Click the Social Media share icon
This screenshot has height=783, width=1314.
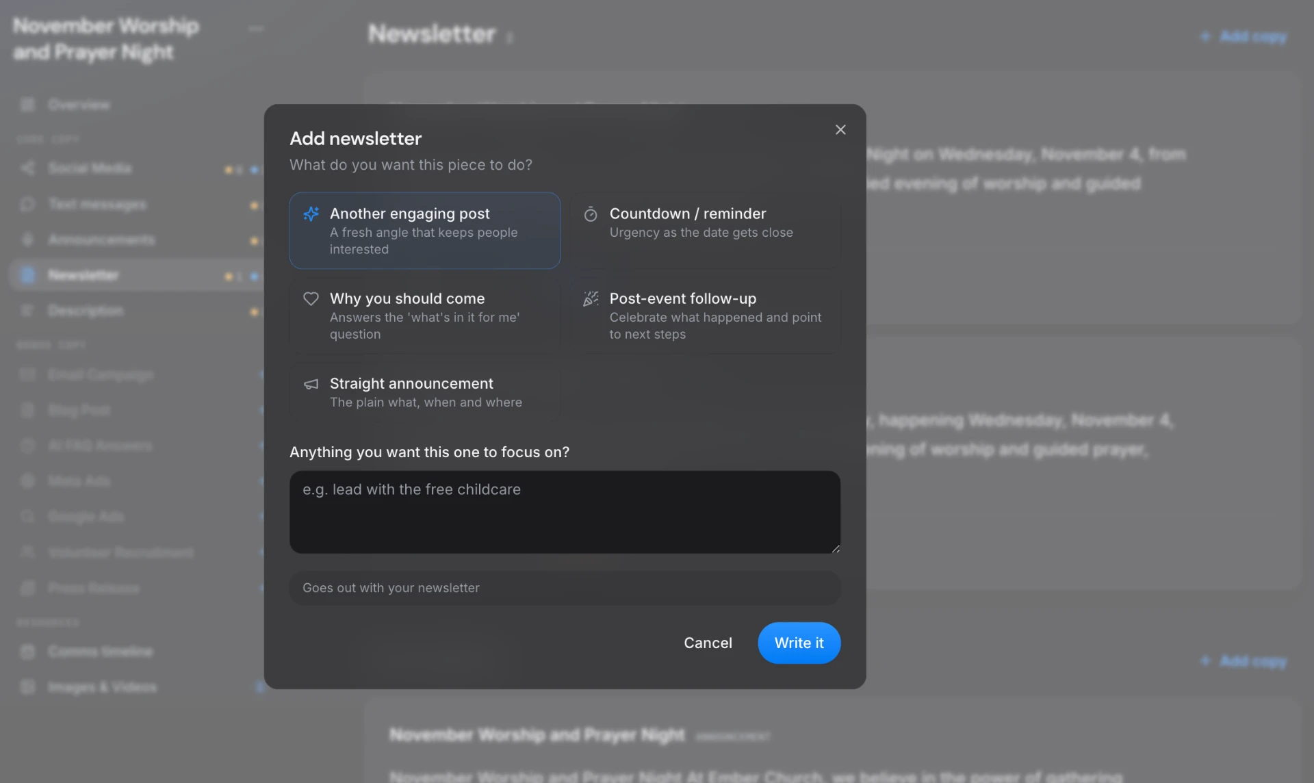tap(27, 168)
